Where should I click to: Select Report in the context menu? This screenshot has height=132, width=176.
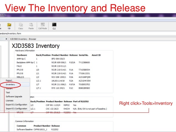[x=9, y=80]
